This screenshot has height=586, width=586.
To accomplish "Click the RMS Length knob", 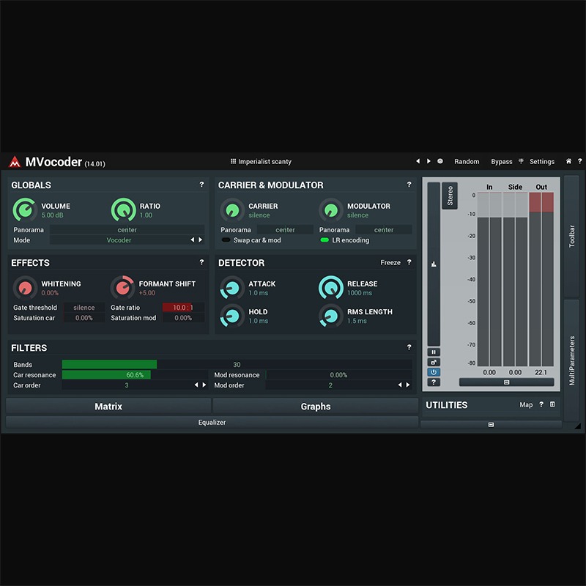I will pyautogui.click(x=331, y=316).
